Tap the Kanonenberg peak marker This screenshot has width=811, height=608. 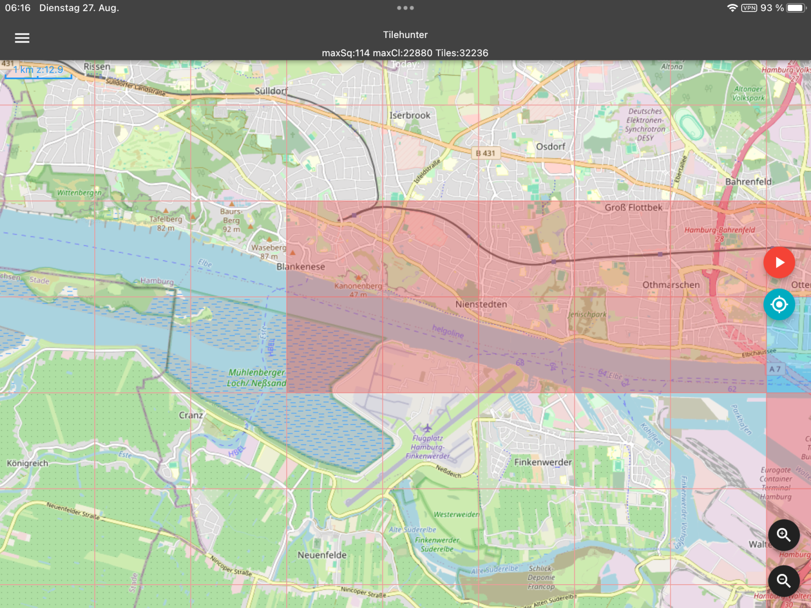(x=358, y=278)
